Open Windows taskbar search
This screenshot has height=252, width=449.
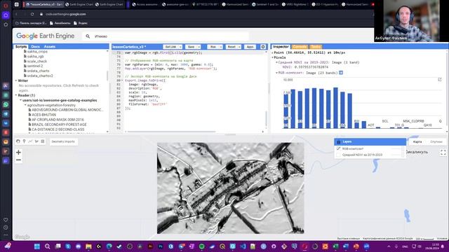[47, 246]
